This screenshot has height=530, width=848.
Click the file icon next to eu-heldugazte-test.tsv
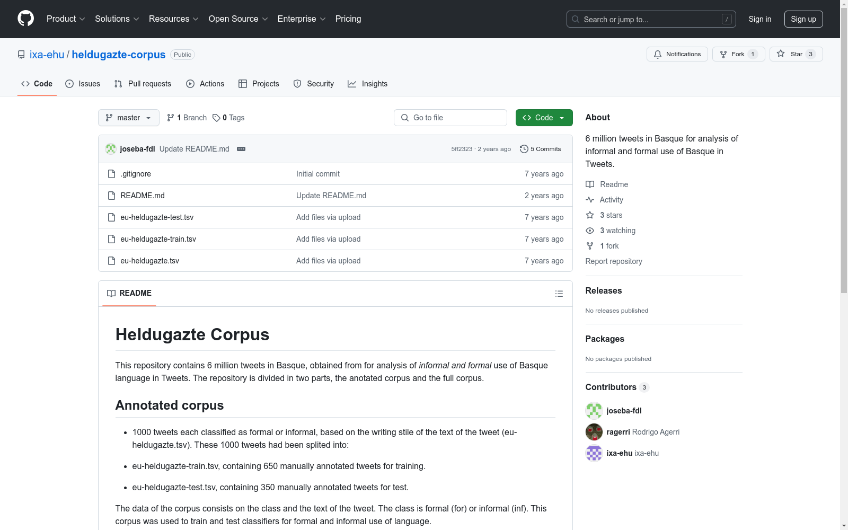111,217
